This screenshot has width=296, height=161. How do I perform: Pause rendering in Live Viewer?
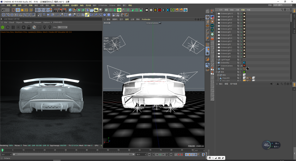pos(13,27)
